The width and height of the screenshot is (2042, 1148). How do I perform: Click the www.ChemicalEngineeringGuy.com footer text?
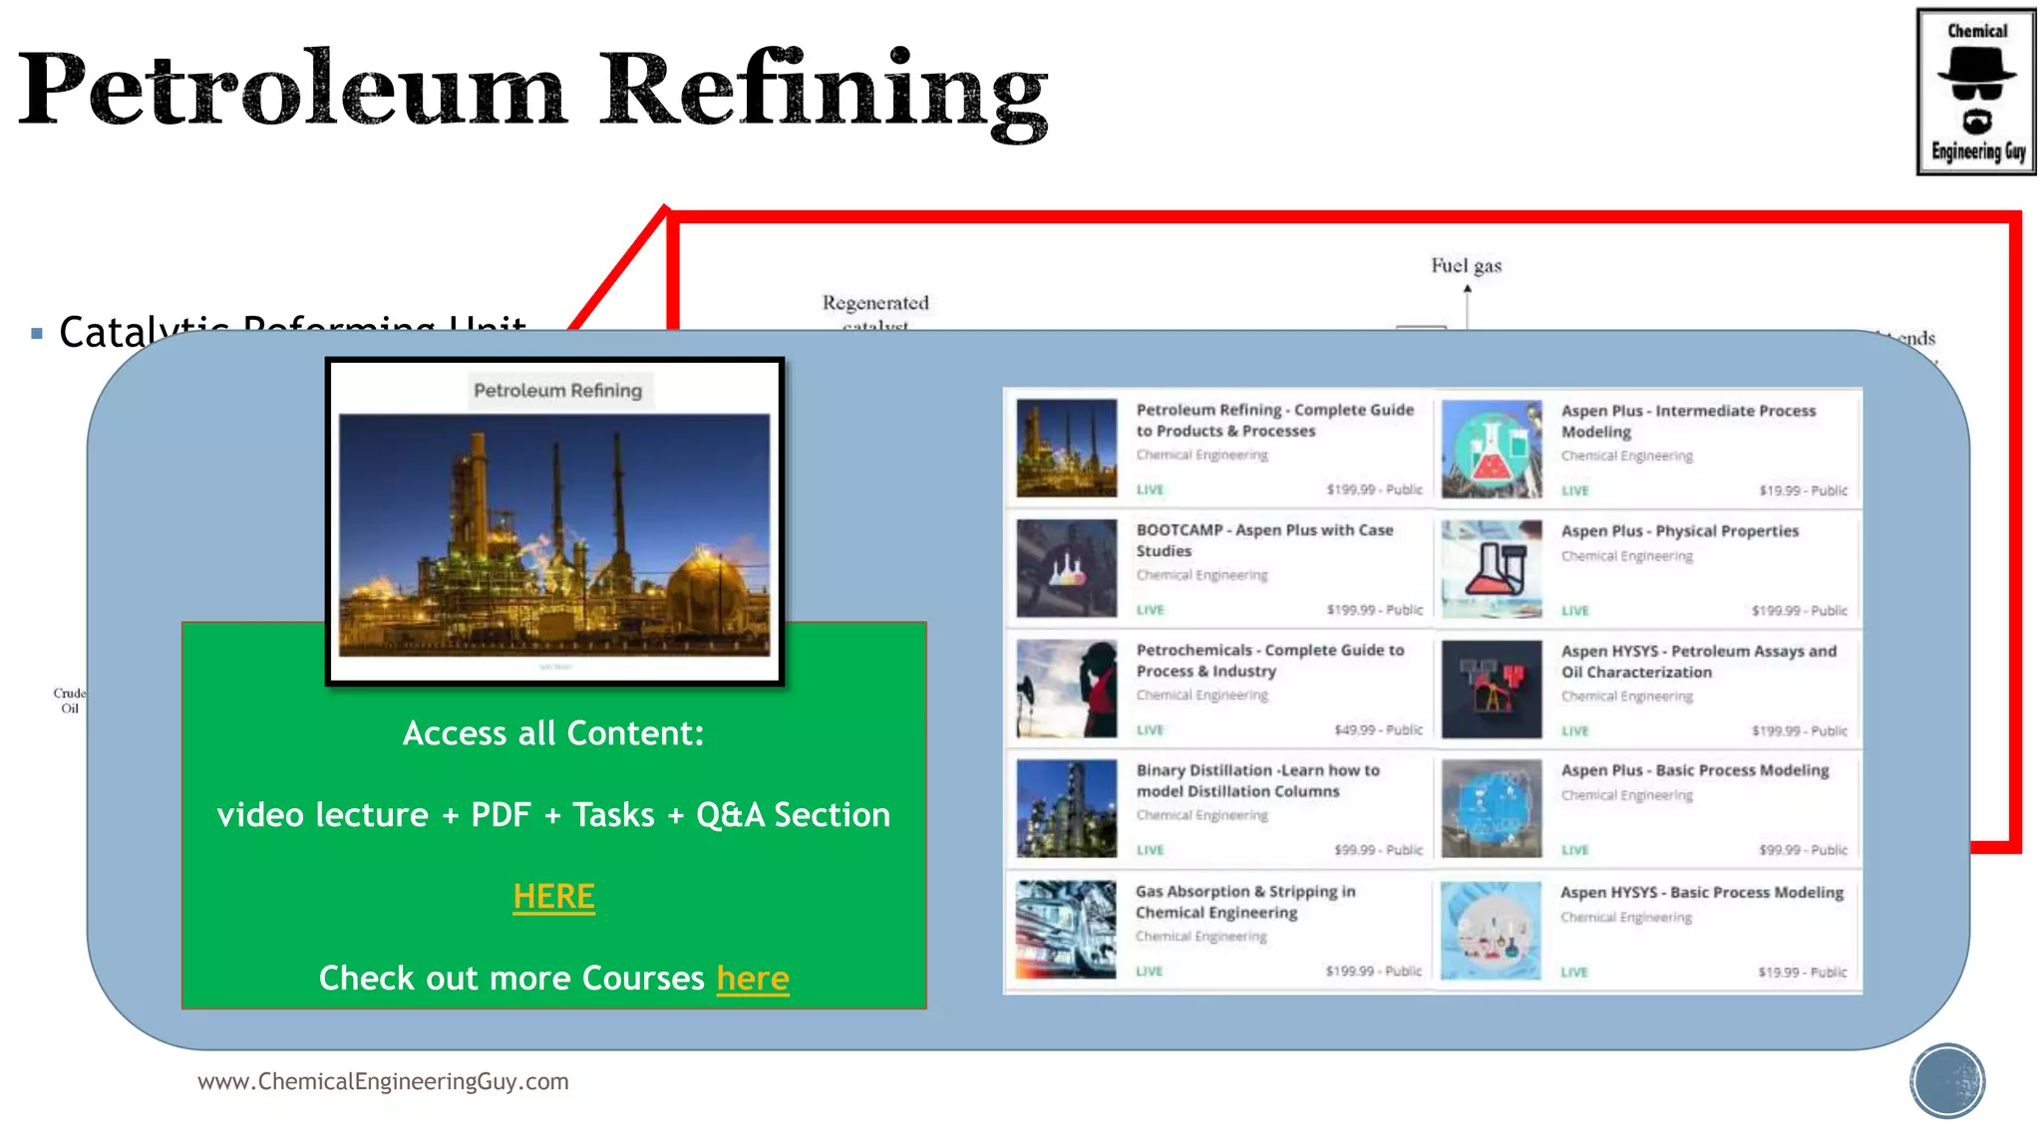[383, 1081]
